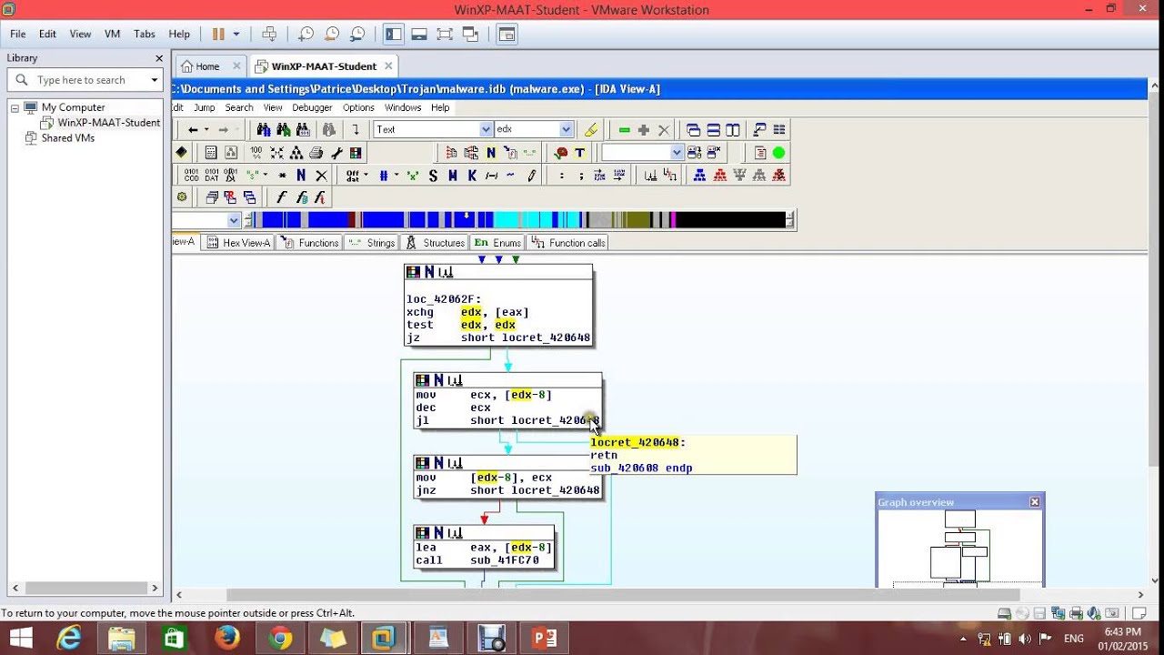
Task: Open the IDA Debugger menu
Action: coord(312,107)
